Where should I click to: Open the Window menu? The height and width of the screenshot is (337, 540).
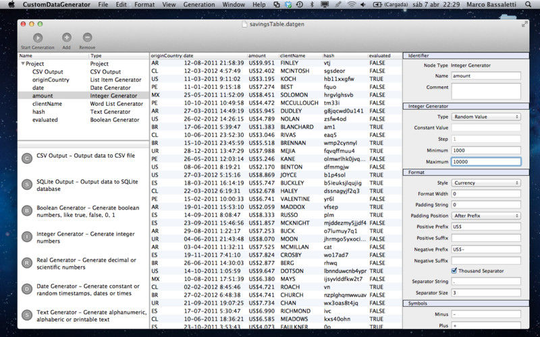(234, 5)
